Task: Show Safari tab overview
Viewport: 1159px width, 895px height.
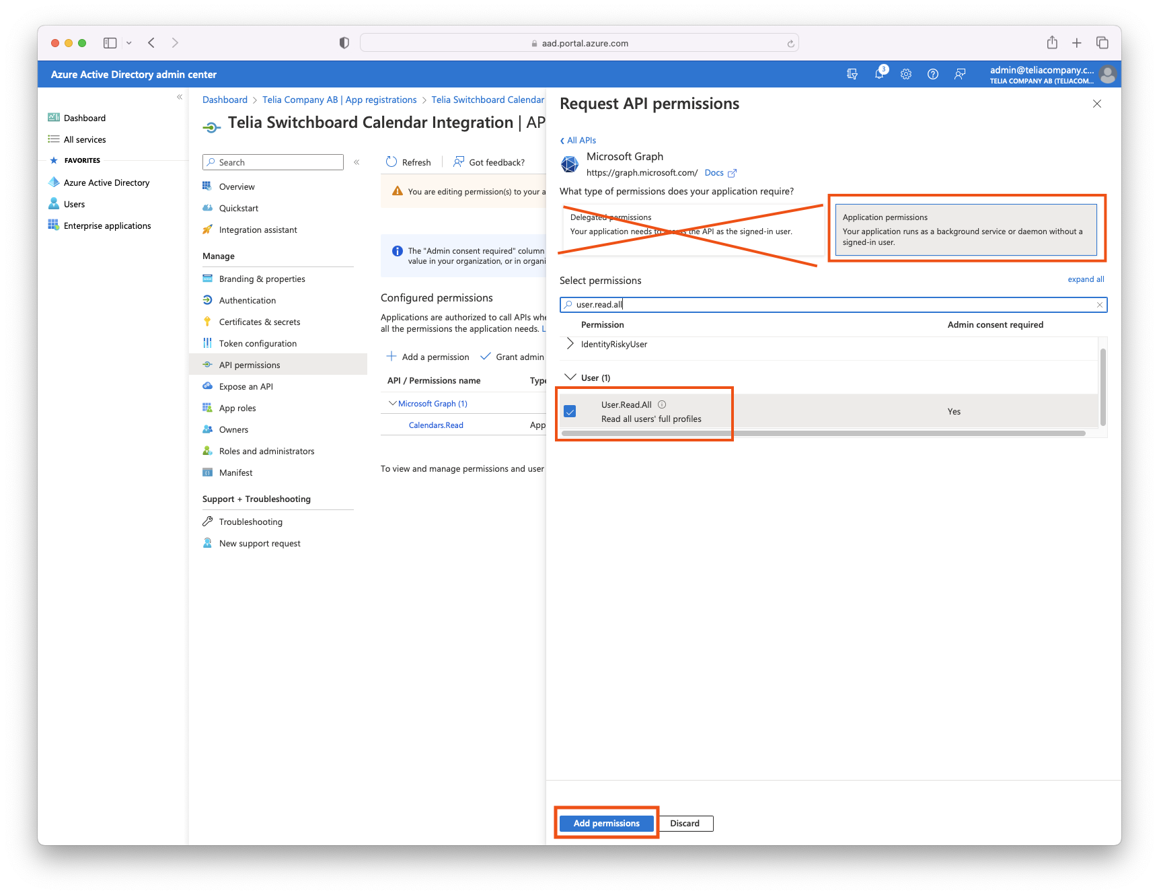Action: point(1102,43)
